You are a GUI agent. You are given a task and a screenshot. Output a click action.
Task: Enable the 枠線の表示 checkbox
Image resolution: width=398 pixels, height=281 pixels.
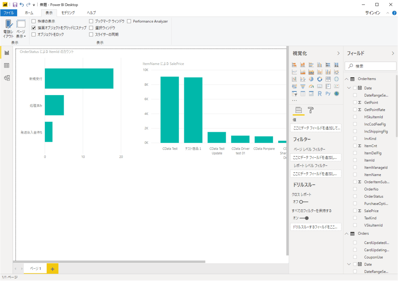click(33, 21)
